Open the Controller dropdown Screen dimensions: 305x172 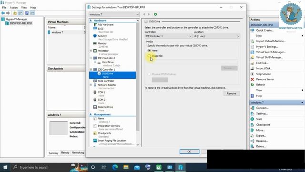(168, 36)
